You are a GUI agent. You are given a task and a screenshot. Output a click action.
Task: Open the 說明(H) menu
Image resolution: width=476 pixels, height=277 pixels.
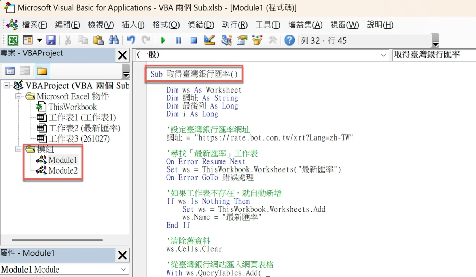pos(380,25)
